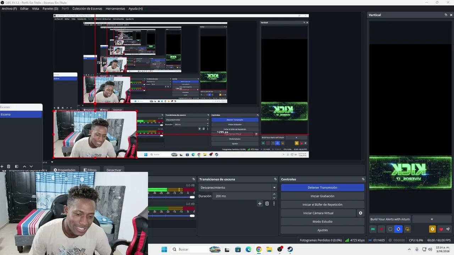Viewport: 454px width, 255px height.
Task: Click the green broadcast icon in Vertical dock
Action: click(373, 229)
